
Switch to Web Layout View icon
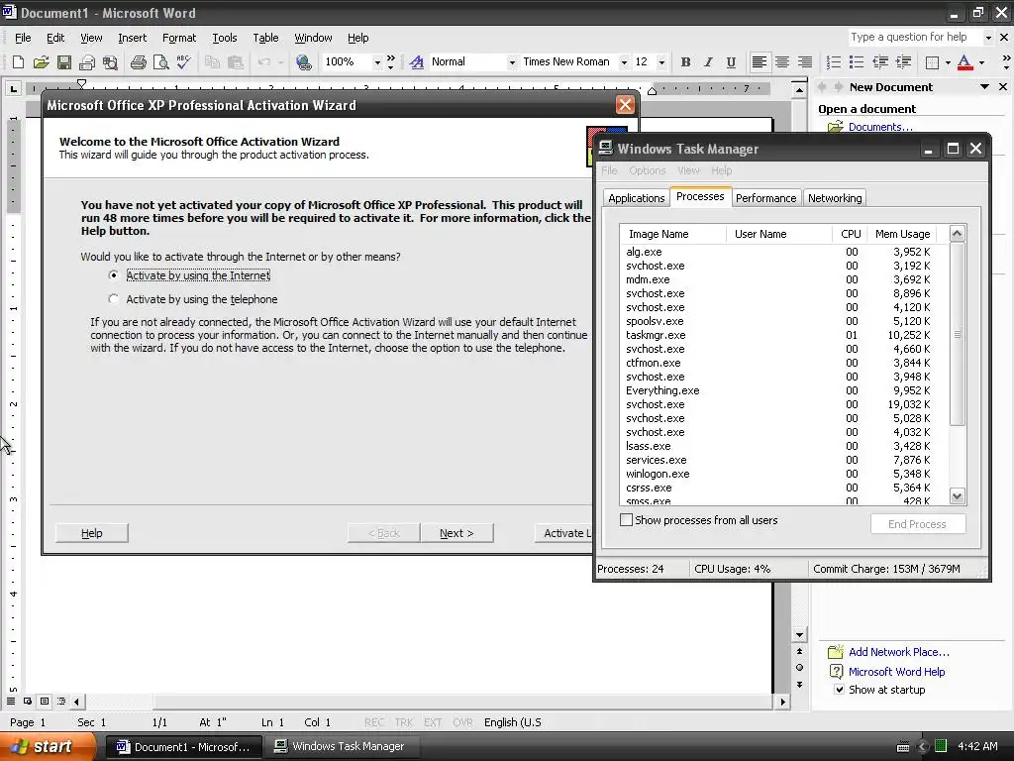[x=28, y=701]
